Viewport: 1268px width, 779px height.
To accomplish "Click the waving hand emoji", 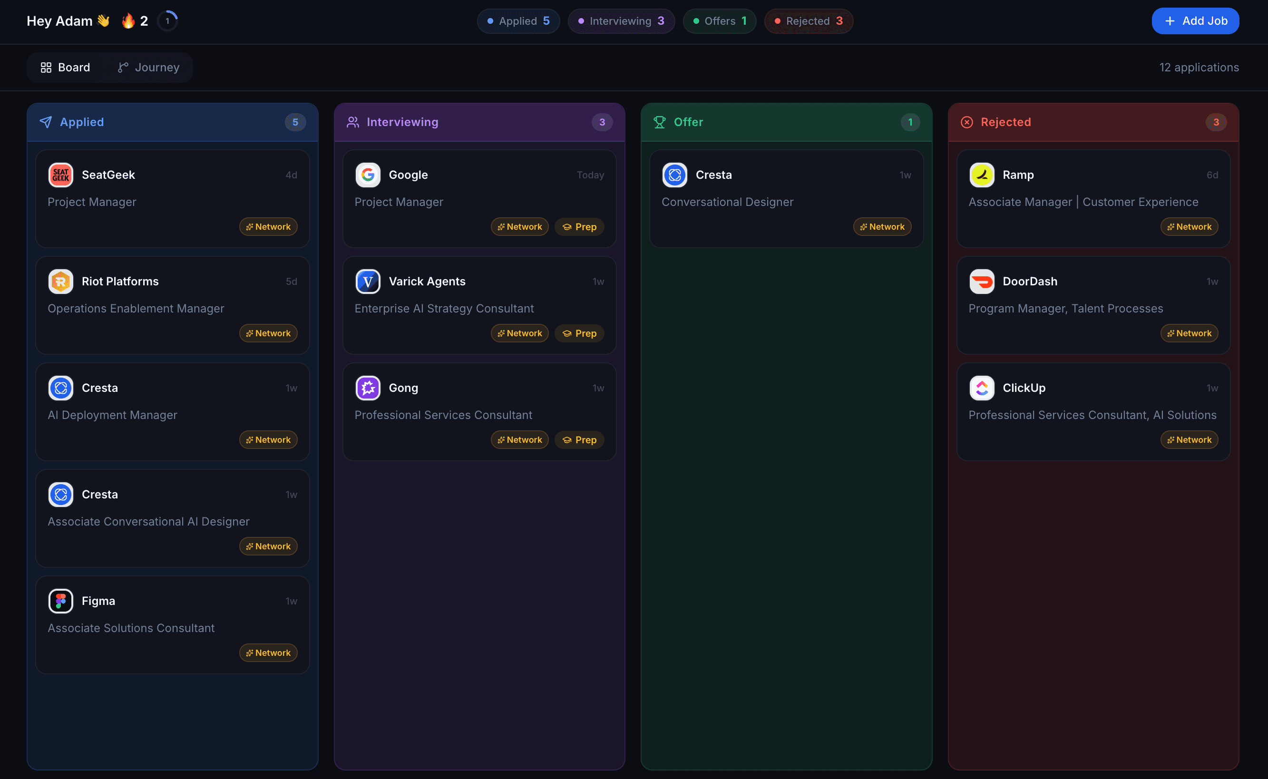I will (x=104, y=20).
